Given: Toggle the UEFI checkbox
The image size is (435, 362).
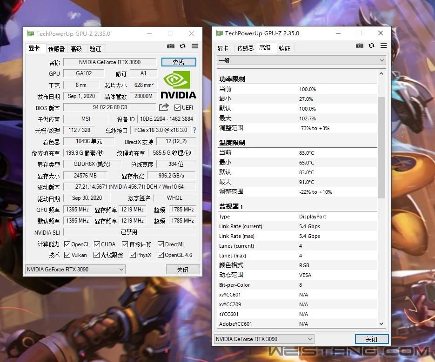Looking at the screenshot, I should coord(177,108).
